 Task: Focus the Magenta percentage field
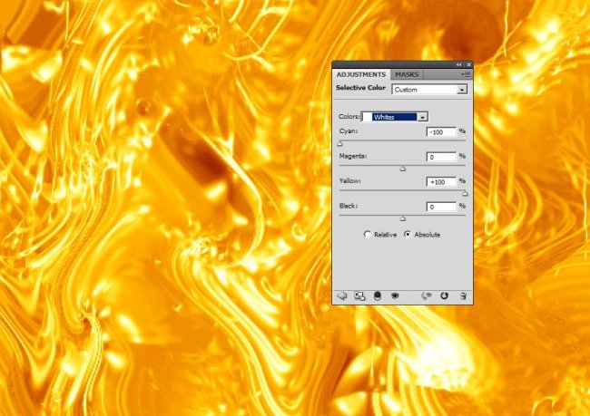(441, 157)
